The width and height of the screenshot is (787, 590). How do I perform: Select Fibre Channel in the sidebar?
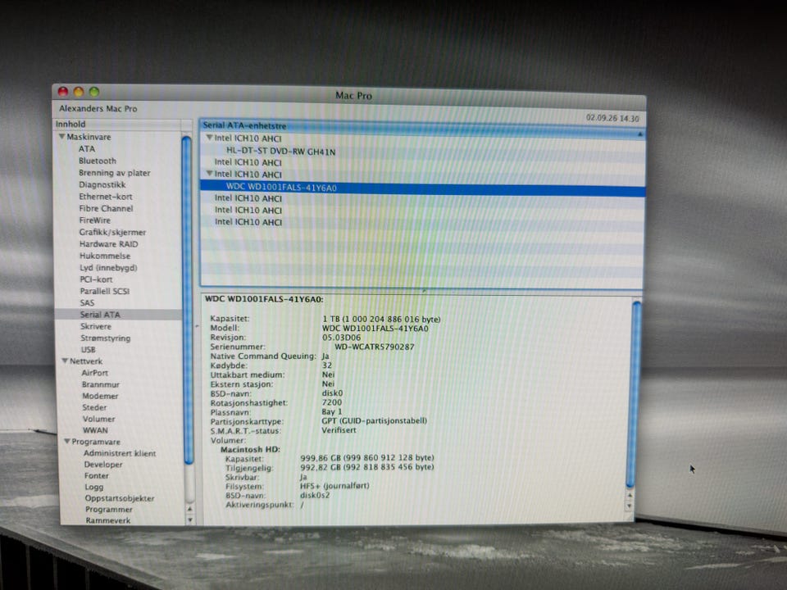click(106, 208)
